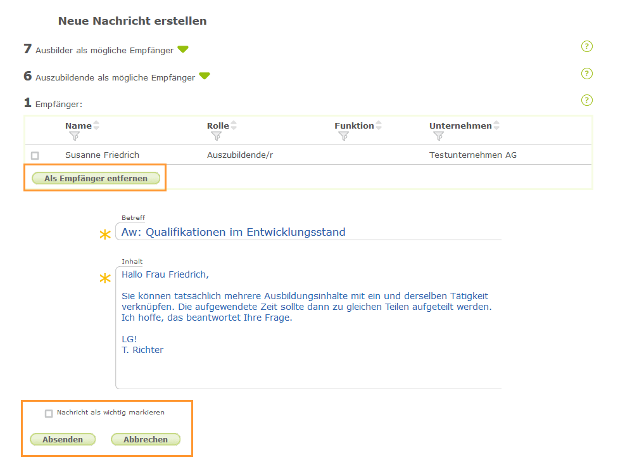
Task: Sort the table by Funktion column arrows
Action: [x=379, y=124]
